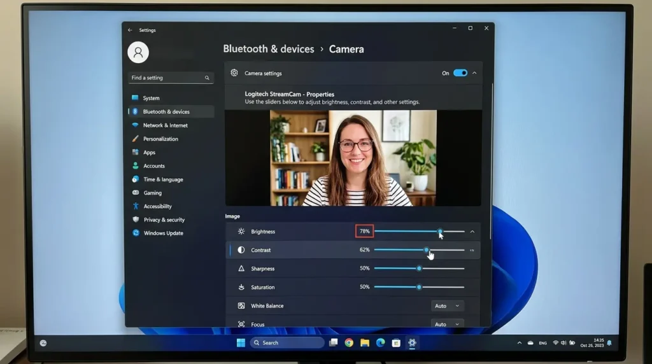Click the settings page vertical scrollbar
The width and height of the screenshot is (652, 364).
click(492, 161)
